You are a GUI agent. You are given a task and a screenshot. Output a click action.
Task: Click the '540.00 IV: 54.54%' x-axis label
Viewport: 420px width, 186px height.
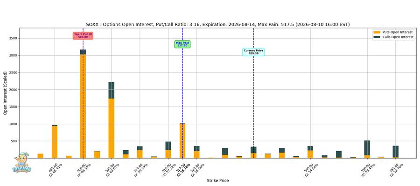pyautogui.click(x=310, y=170)
